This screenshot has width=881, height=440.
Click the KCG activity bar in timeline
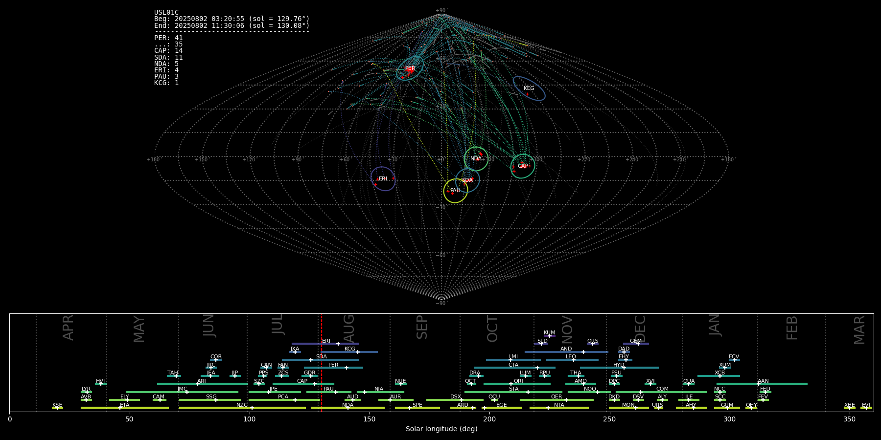pos(349,352)
